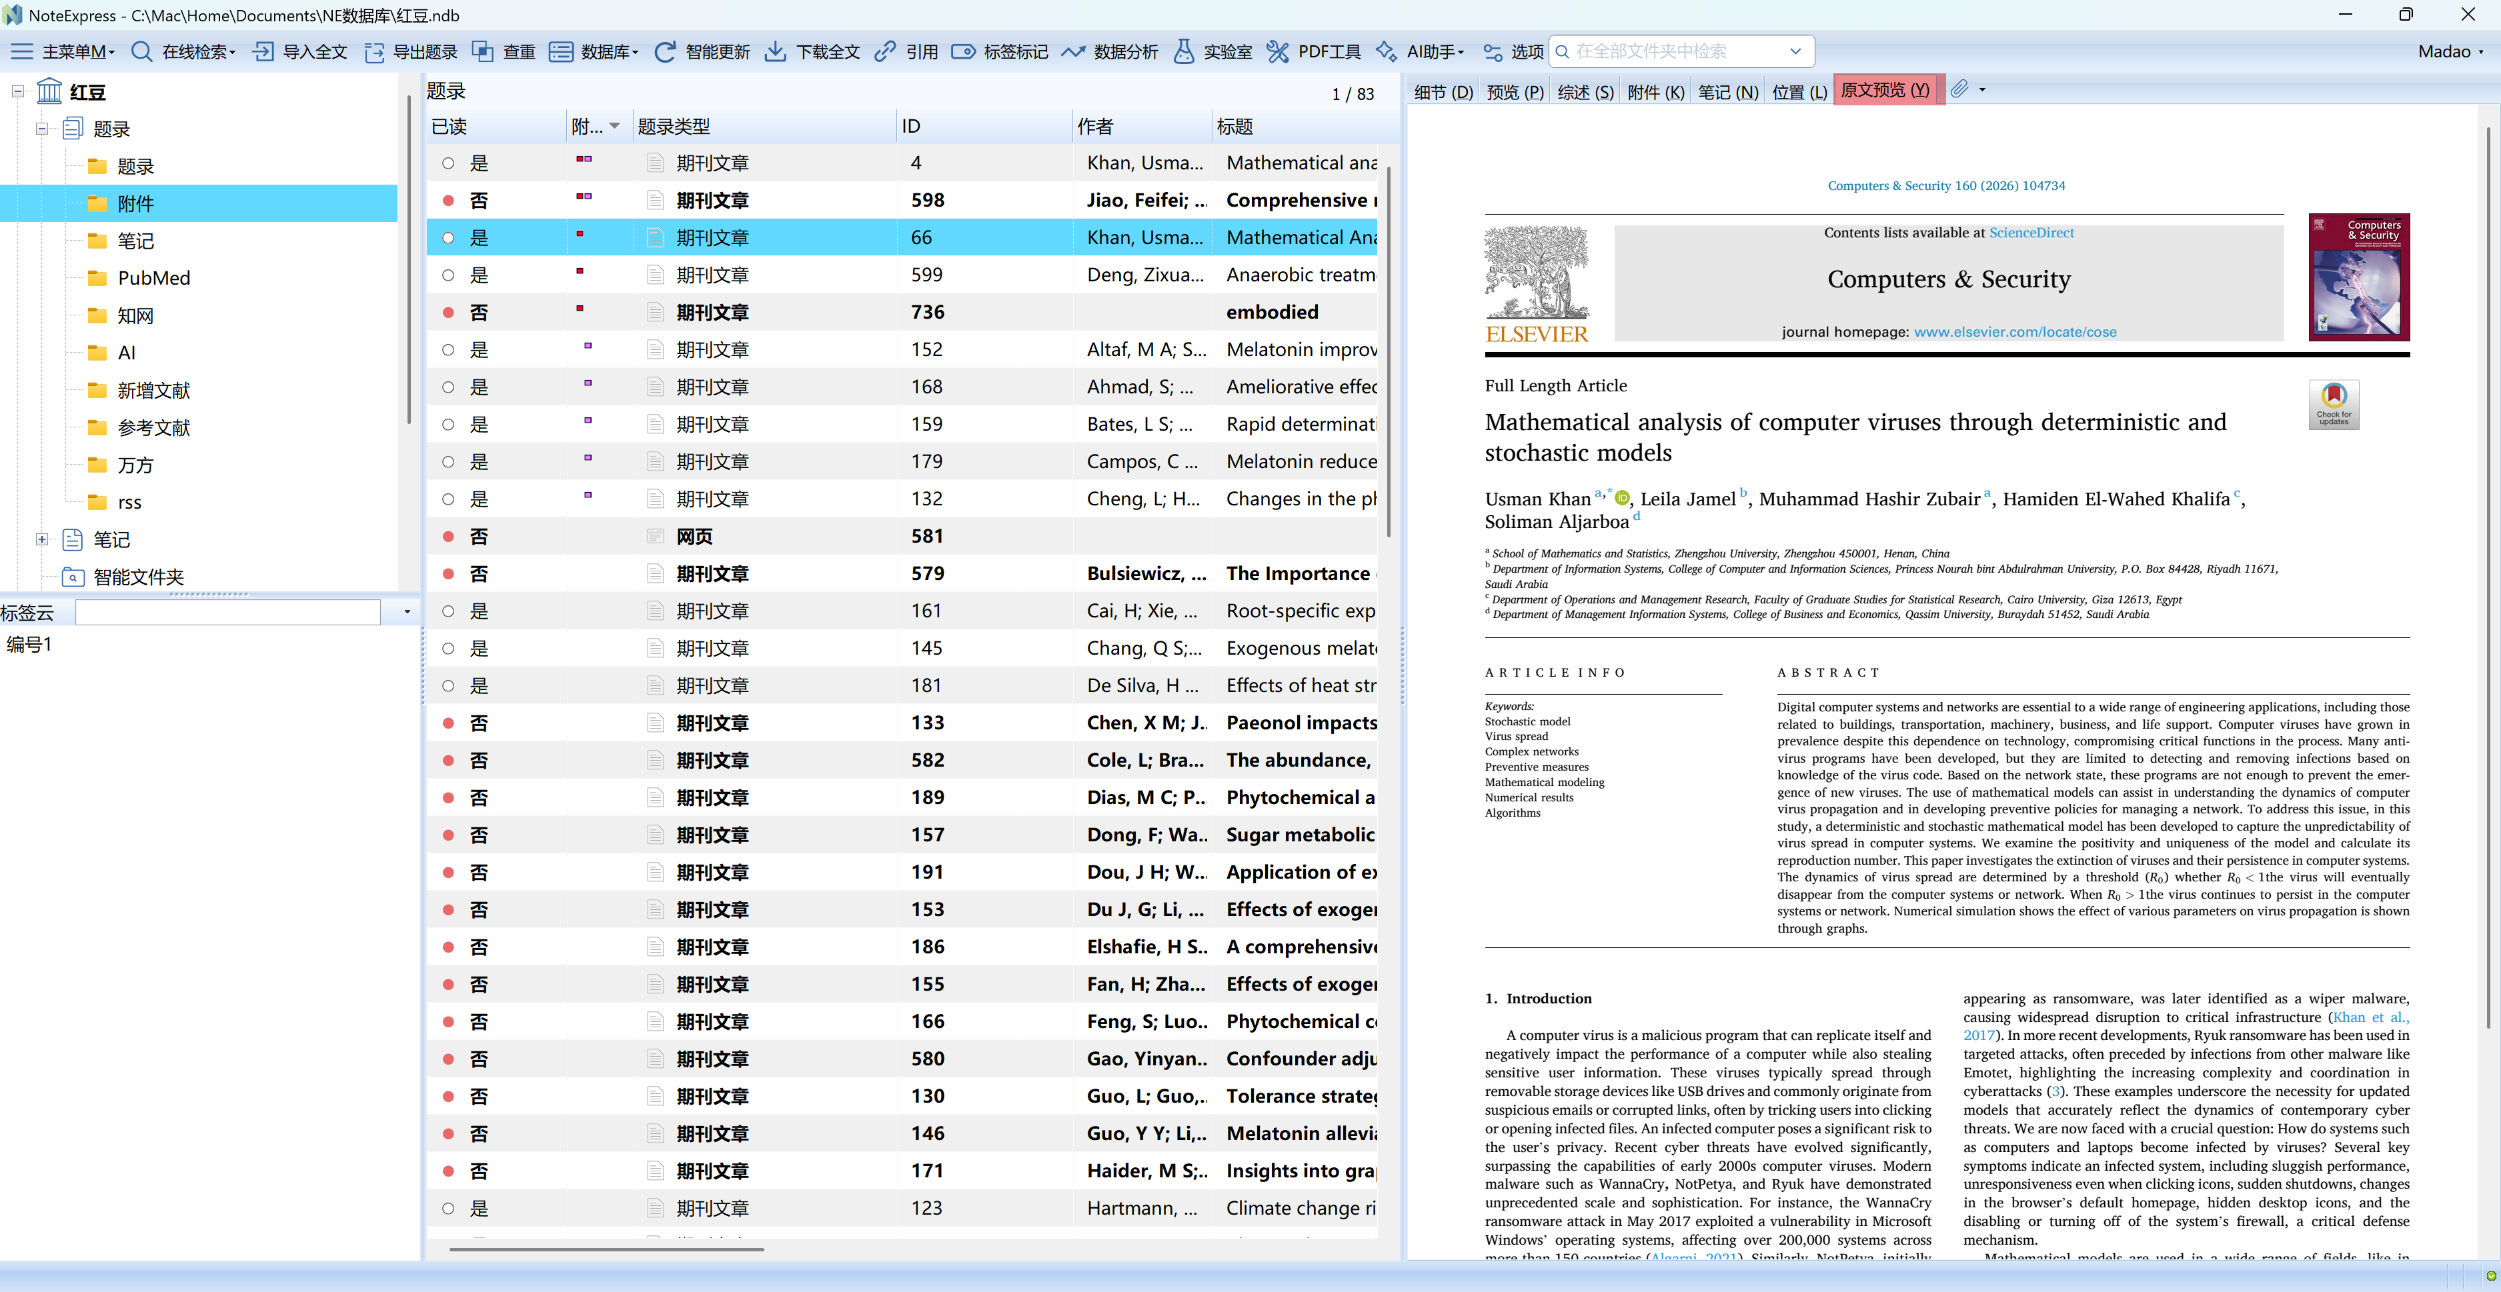2501x1292 pixels.
Task: Expand the 笔记 tree node
Action: pos(42,539)
